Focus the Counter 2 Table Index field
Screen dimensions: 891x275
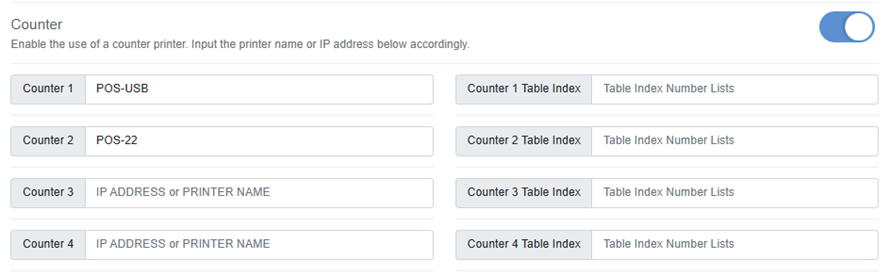tap(735, 141)
